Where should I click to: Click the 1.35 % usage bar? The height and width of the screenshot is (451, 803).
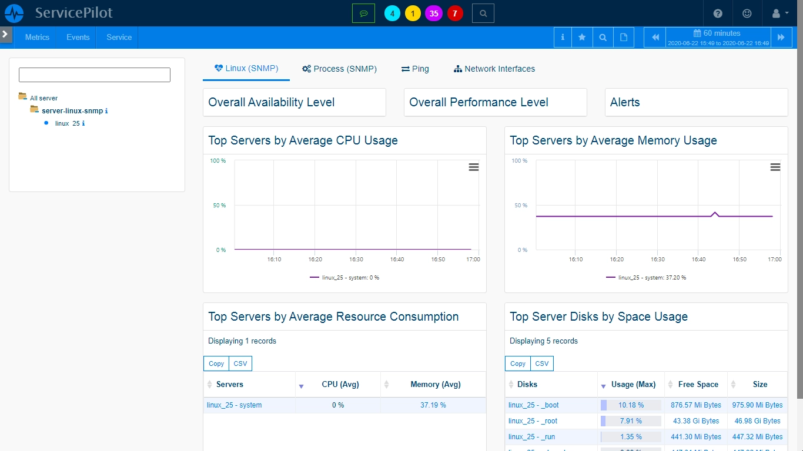[631, 437]
